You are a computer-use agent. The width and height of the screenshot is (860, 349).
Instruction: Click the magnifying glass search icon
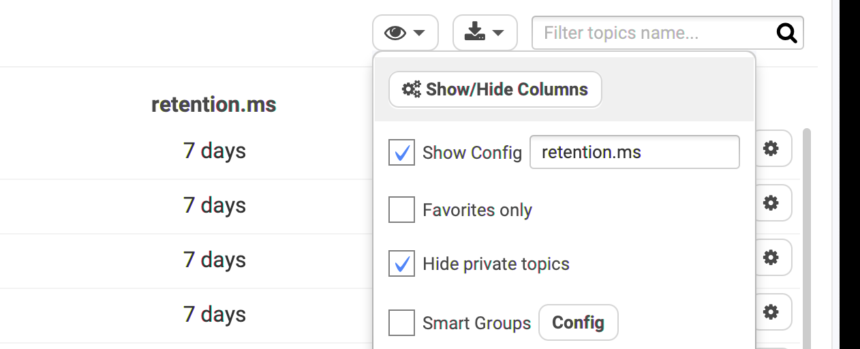[x=786, y=33]
